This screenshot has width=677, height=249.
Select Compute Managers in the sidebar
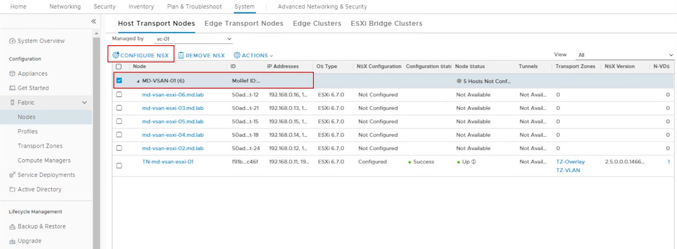44,160
